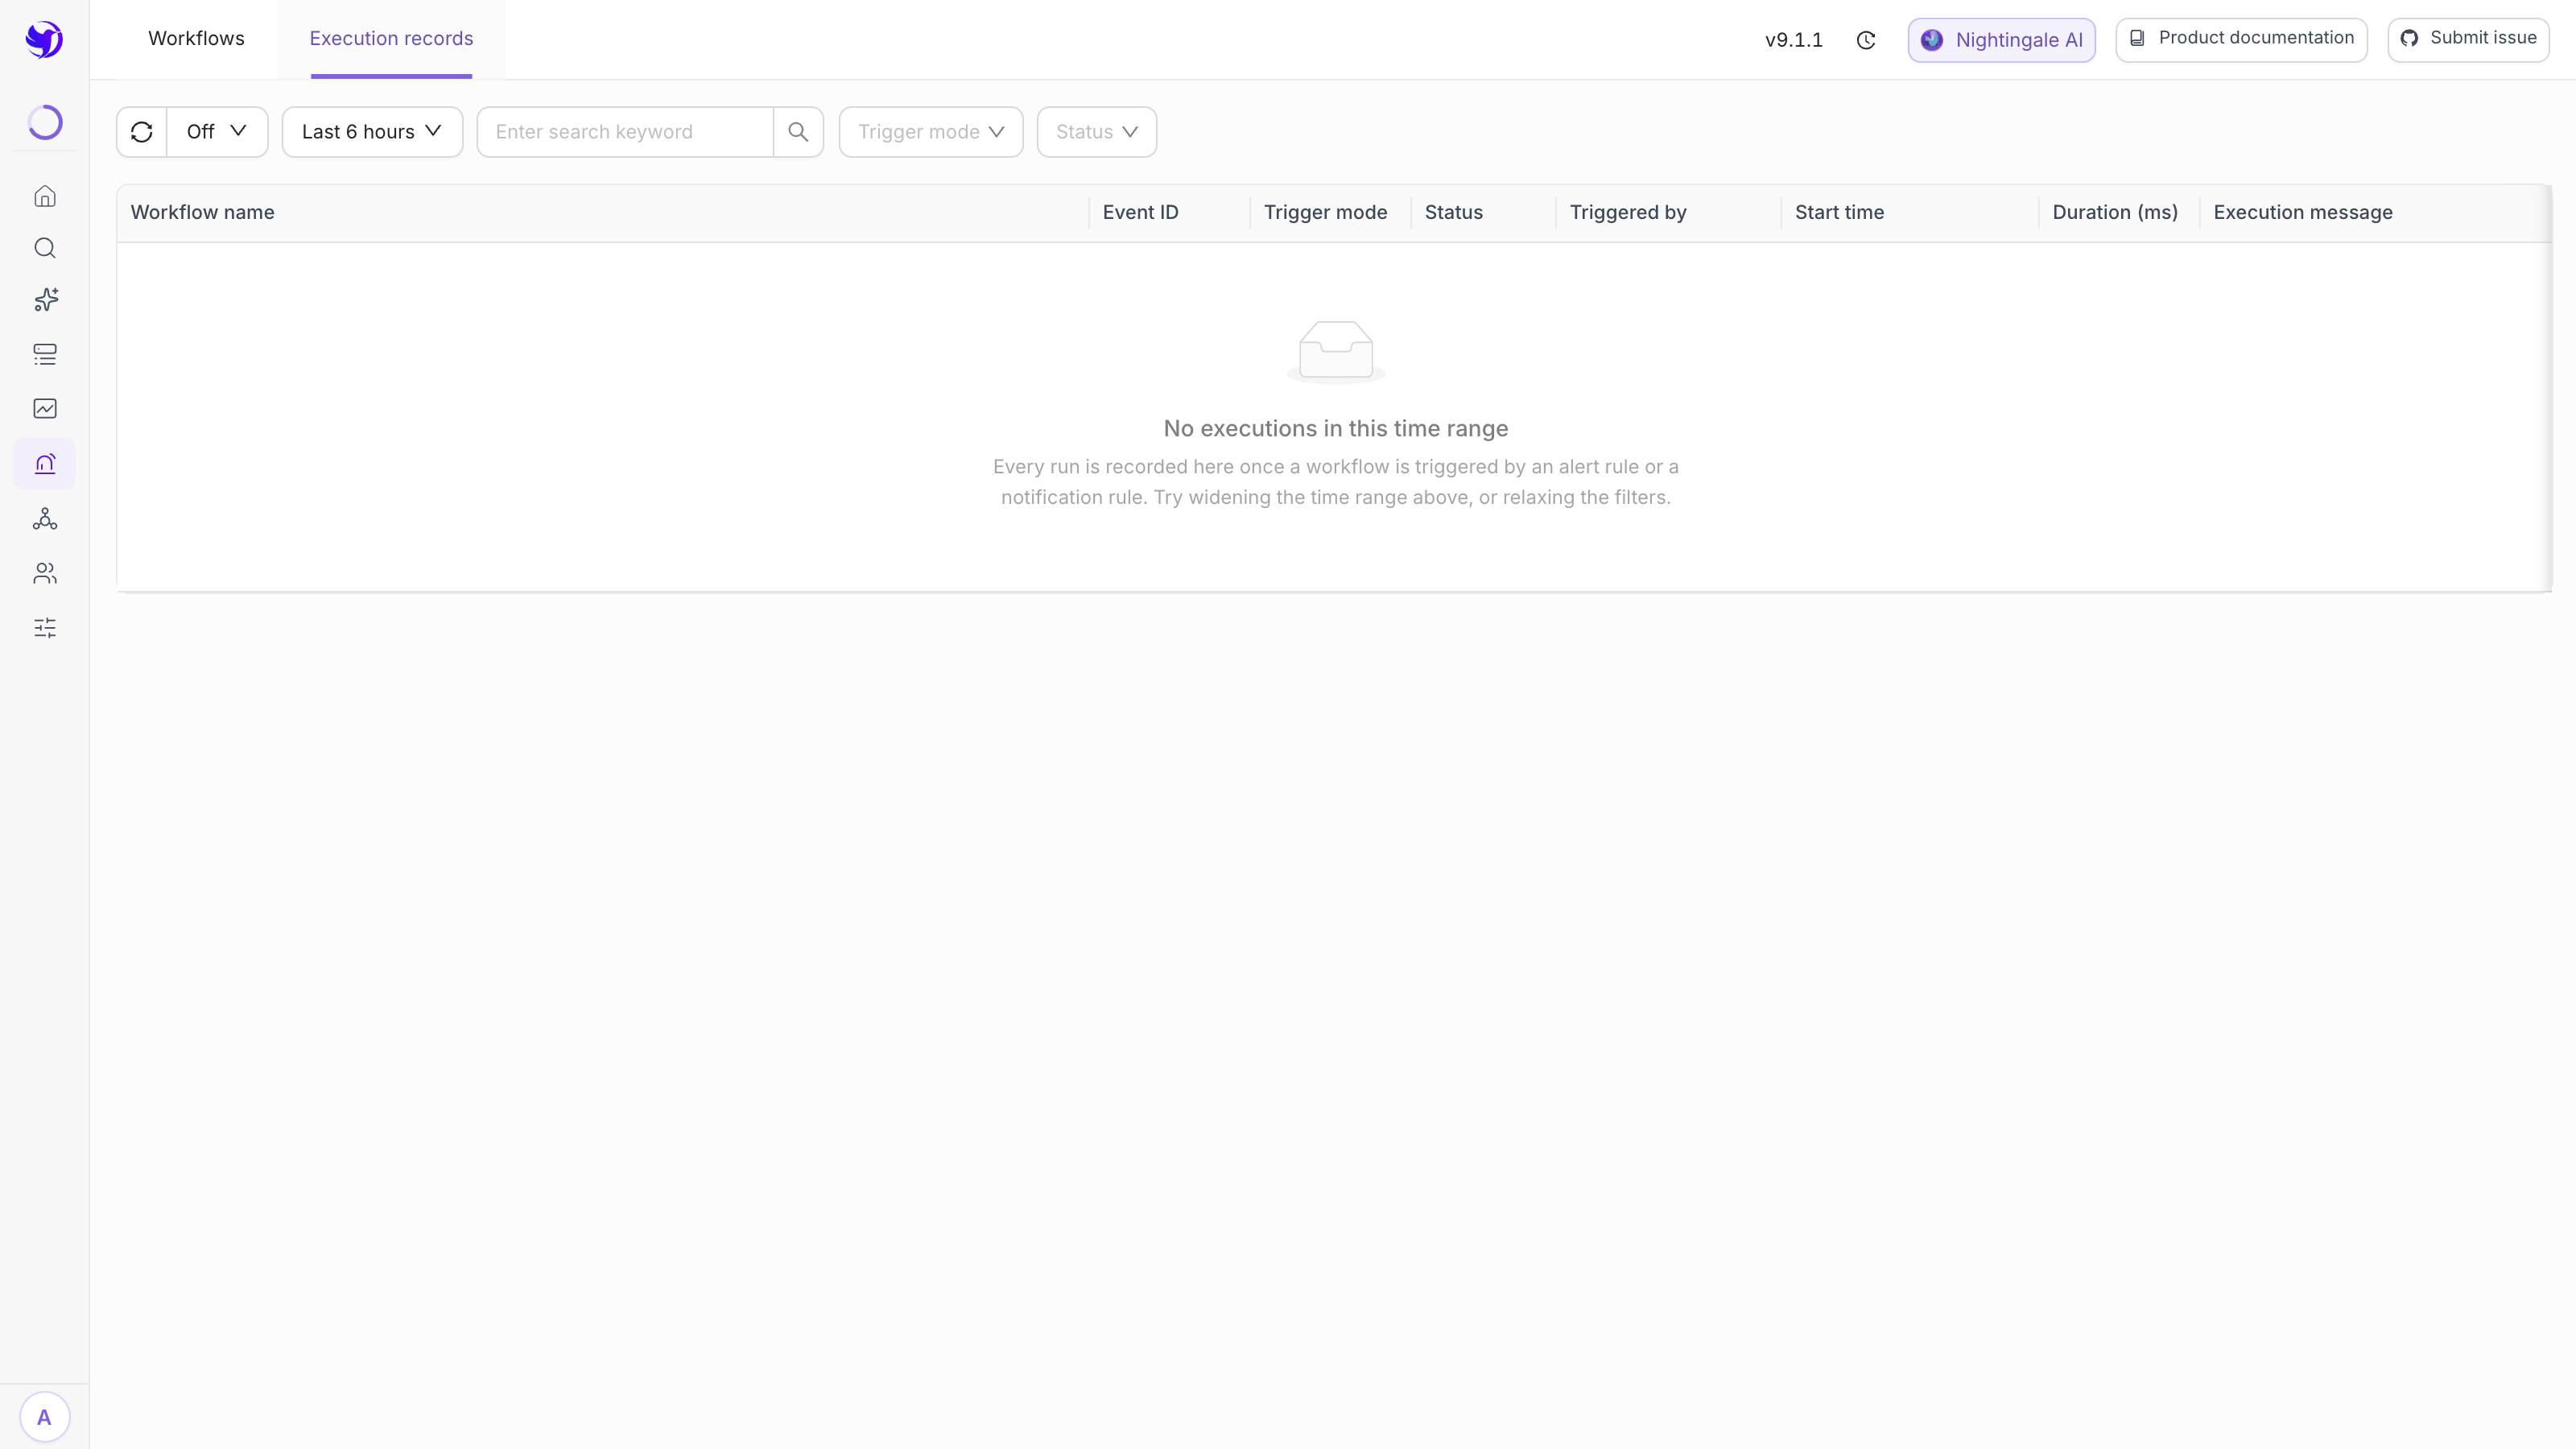Click the search magnifier button

pyautogui.click(x=798, y=132)
